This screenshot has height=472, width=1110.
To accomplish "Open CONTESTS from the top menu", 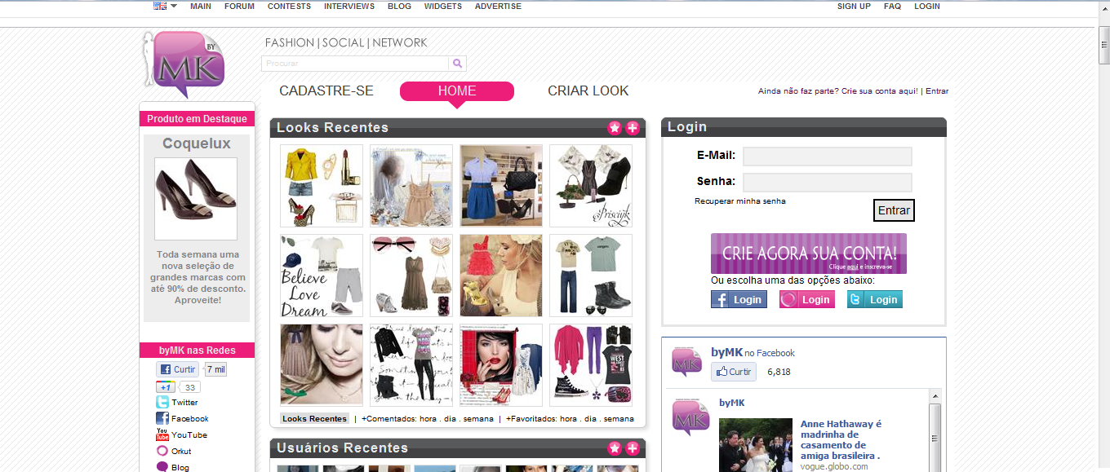I will (287, 6).
